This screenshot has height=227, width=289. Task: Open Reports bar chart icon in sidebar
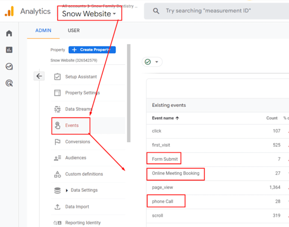(9, 50)
